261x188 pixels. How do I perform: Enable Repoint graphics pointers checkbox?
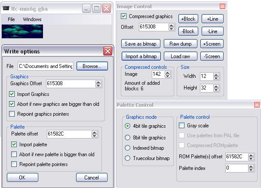pos(12,114)
